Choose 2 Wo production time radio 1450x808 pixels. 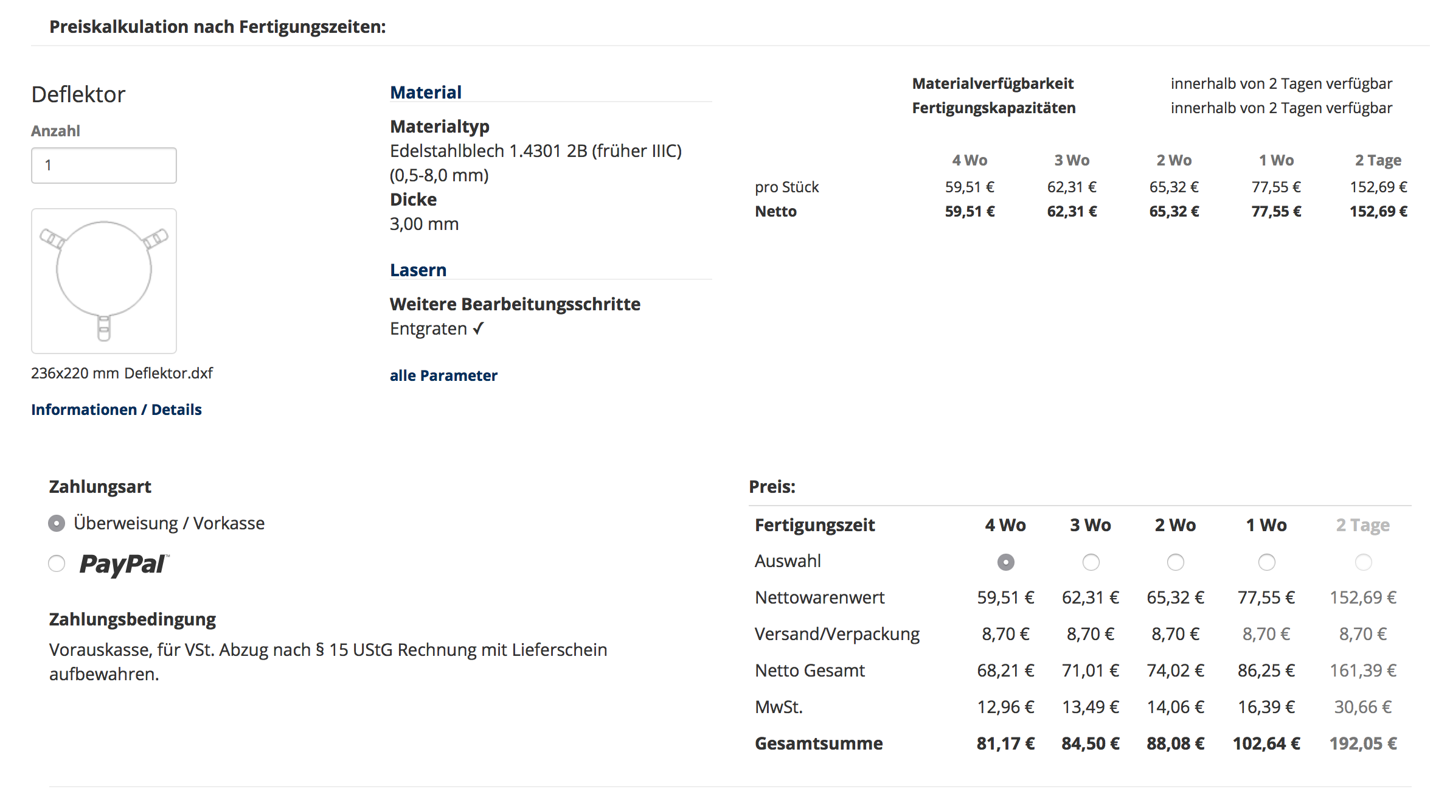[1175, 562]
